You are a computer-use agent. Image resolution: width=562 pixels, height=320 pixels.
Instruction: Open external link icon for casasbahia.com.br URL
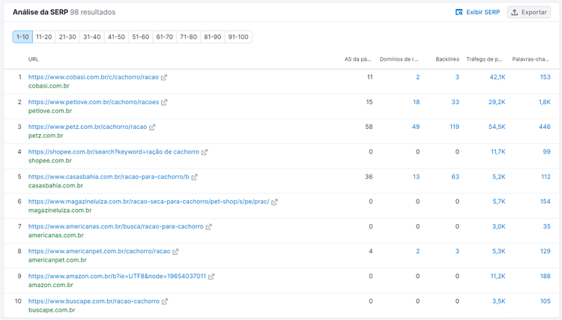click(x=194, y=177)
